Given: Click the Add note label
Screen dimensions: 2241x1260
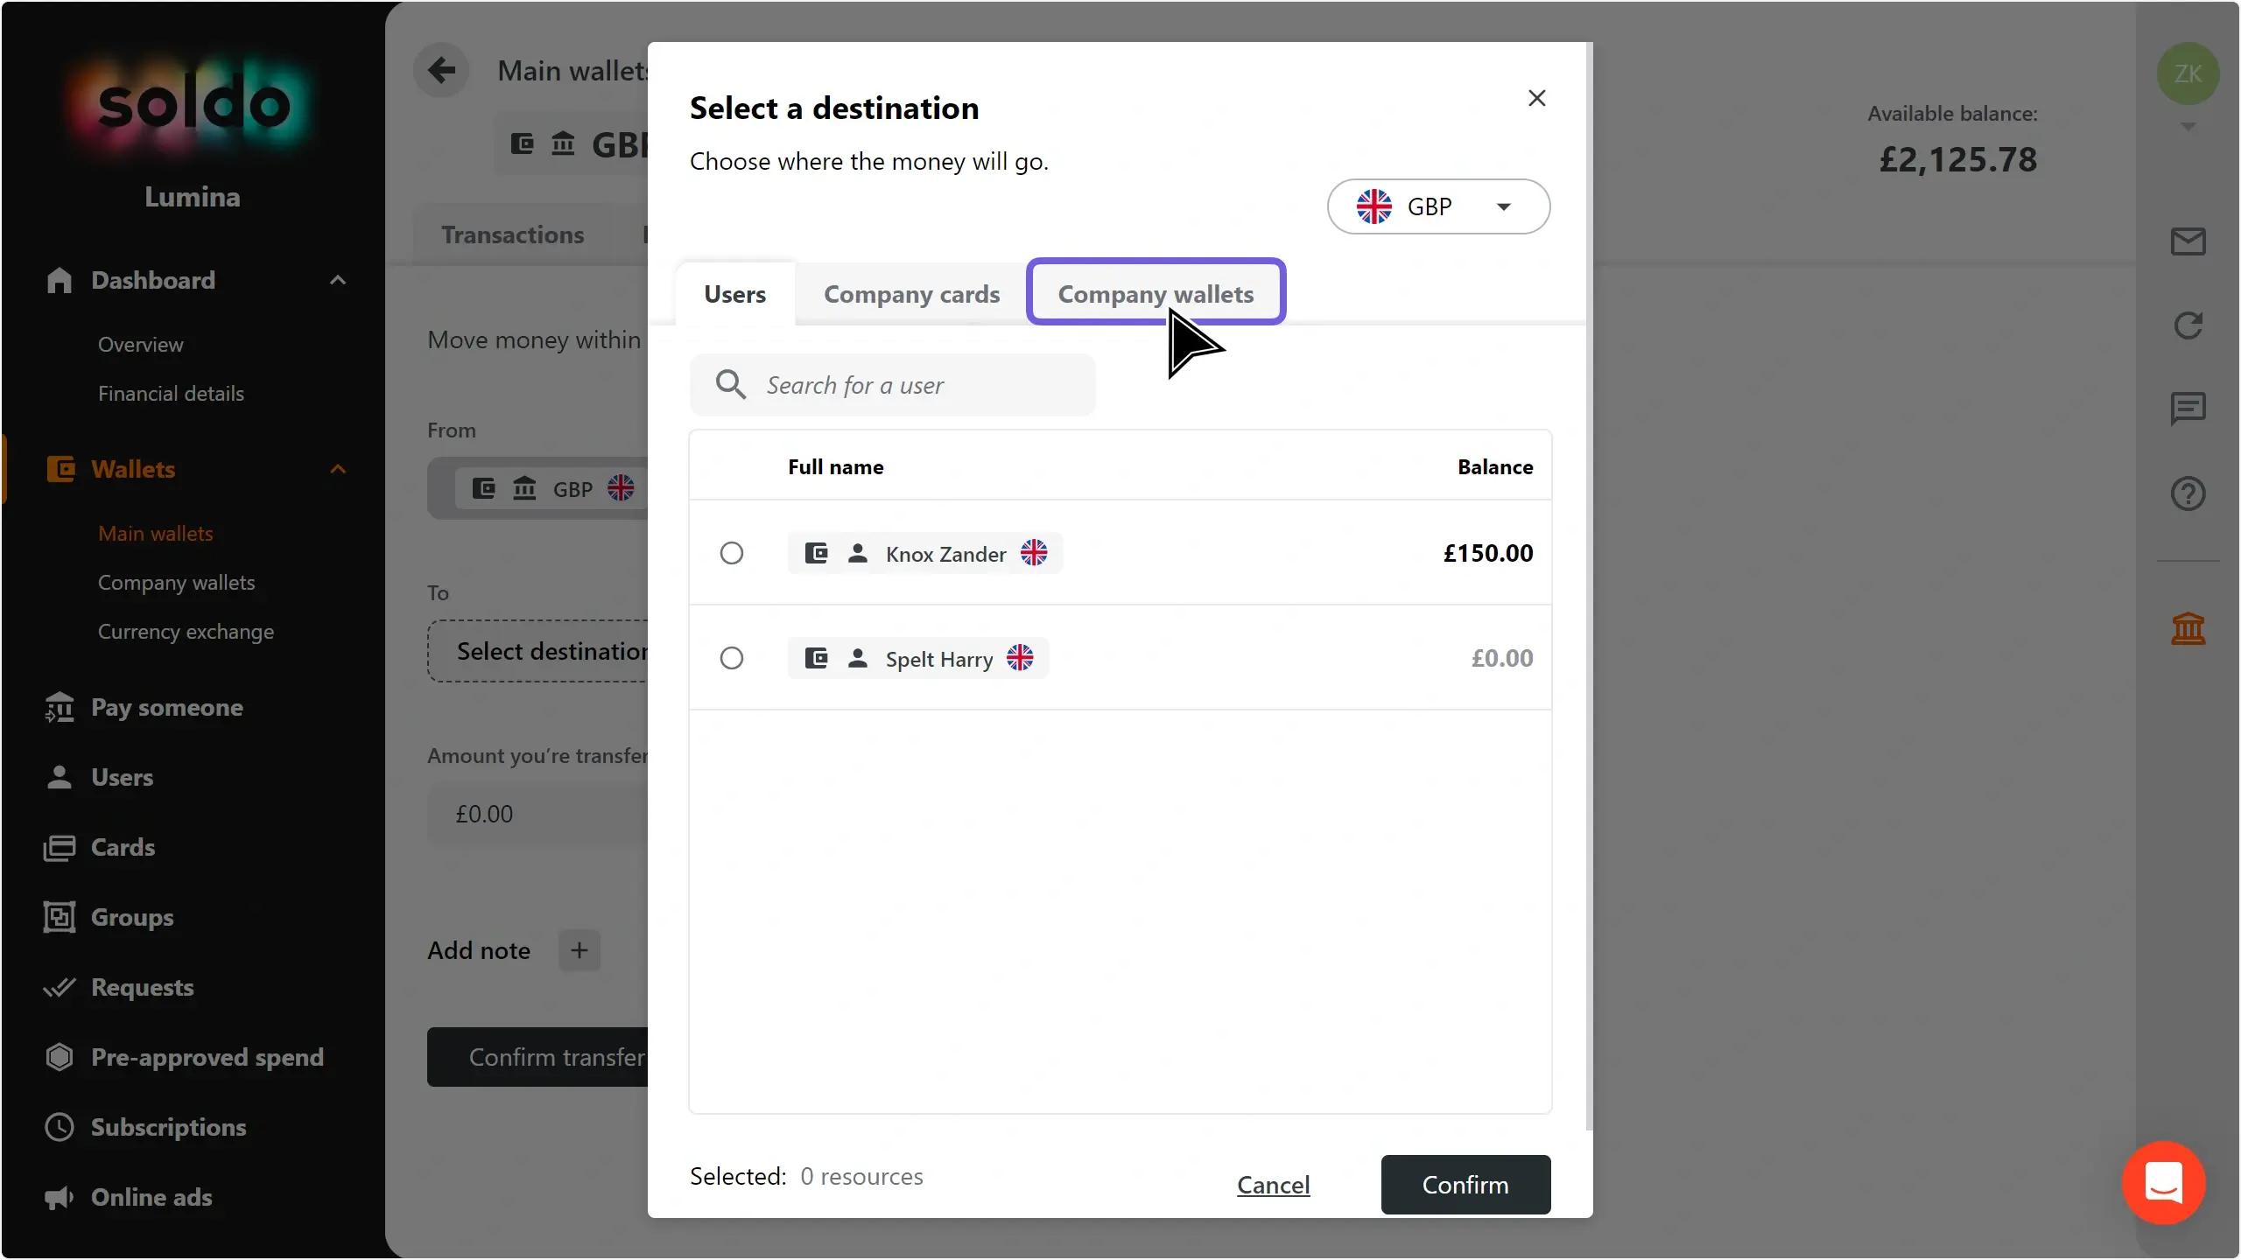Looking at the screenshot, I should [x=479, y=950].
